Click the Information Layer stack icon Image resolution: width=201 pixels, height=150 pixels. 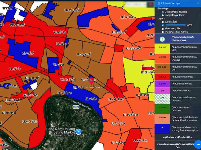tap(159, 3)
